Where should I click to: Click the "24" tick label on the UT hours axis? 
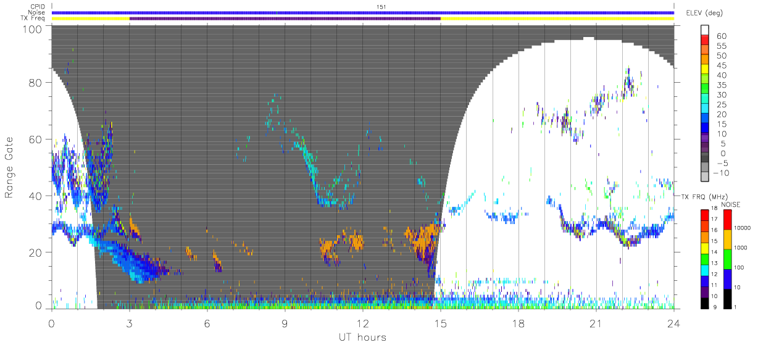tap(674, 323)
